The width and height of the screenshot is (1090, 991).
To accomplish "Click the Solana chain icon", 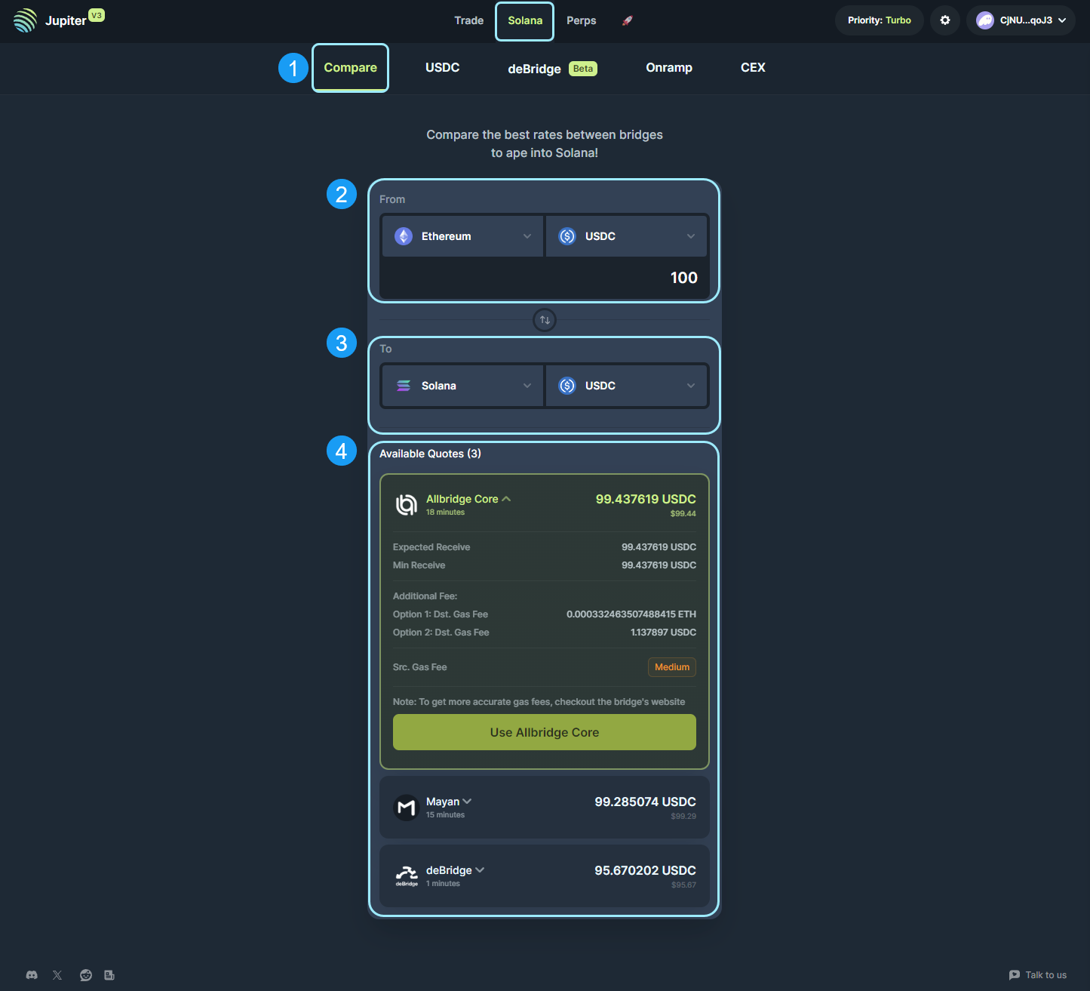I will [x=404, y=386].
